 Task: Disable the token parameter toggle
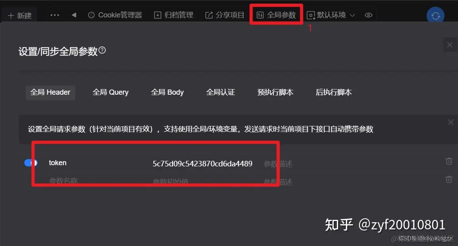[31, 163]
